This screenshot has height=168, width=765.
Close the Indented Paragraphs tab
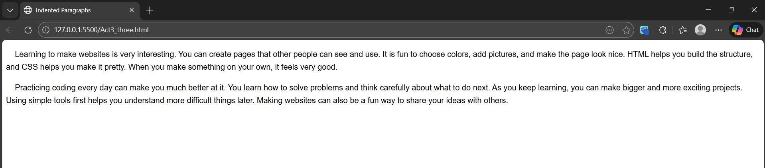[x=132, y=10]
